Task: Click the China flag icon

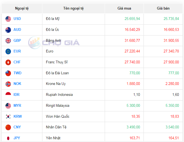Action: [x=8, y=127]
